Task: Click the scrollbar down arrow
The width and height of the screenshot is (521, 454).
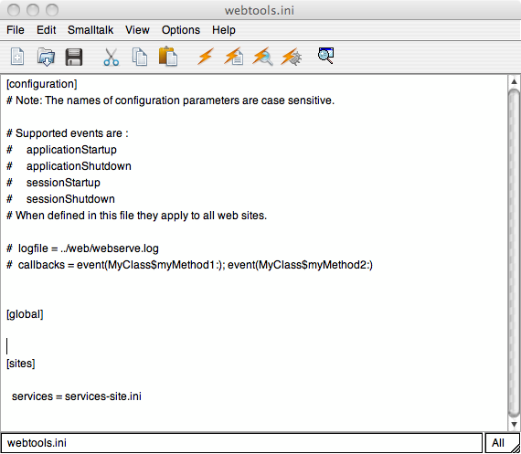Action: click(514, 425)
